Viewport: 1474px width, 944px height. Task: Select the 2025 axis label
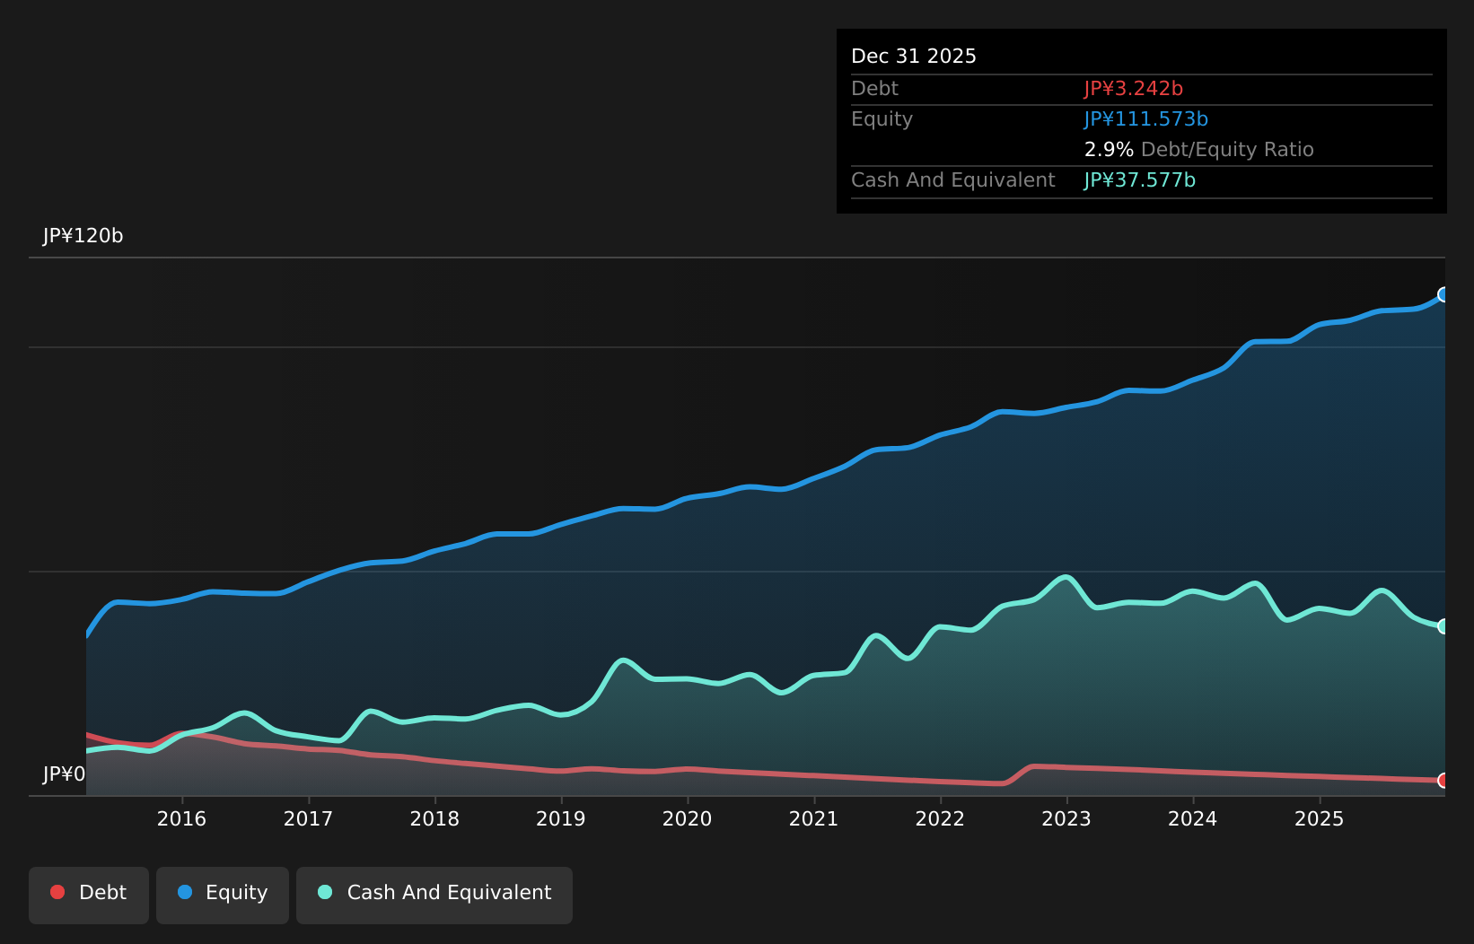(1320, 819)
